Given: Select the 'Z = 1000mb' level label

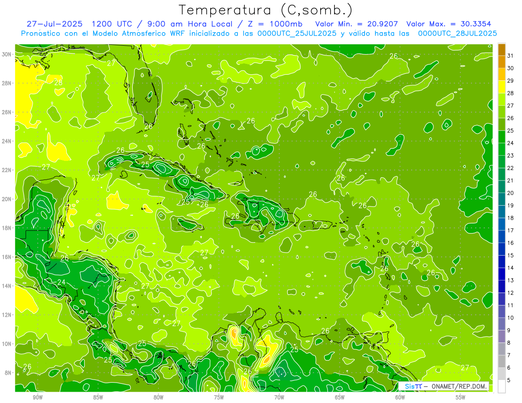Looking at the screenshot, I should click(274, 24).
